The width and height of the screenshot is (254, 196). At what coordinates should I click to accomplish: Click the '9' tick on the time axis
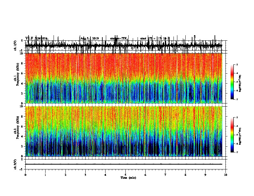pyautogui.click(x=205, y=175)
